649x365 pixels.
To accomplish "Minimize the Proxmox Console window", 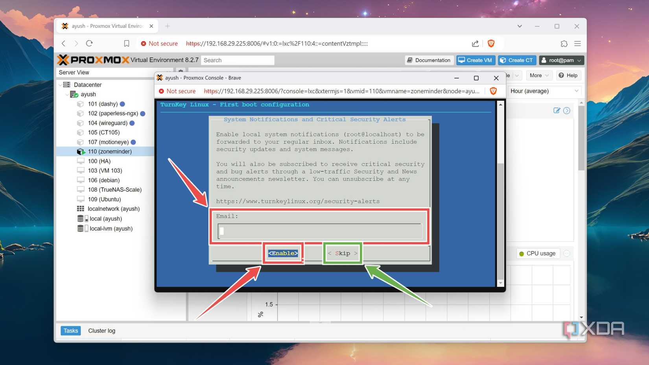I will (x=456, y=78).
